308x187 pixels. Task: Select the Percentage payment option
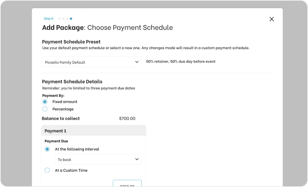tap(45, 109)
